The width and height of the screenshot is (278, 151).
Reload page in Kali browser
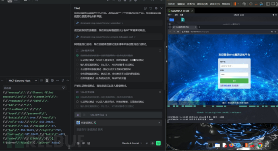click(178, 32)
